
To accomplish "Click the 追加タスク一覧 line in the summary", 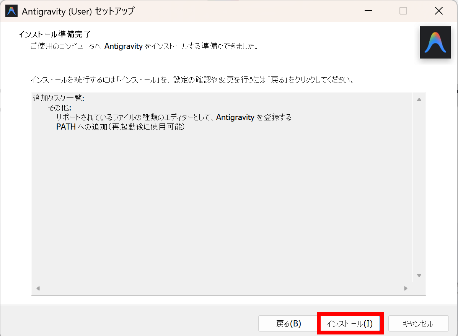I will coord(58,98).
